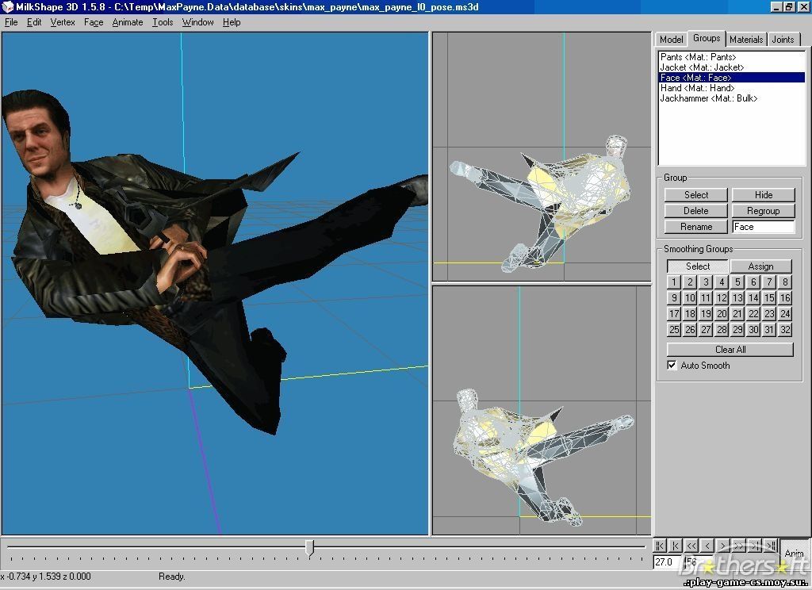The width and height of the screenshot is (812, 590).
Task: Toggle the Anim mode button
Action: [x=794, y=553]
